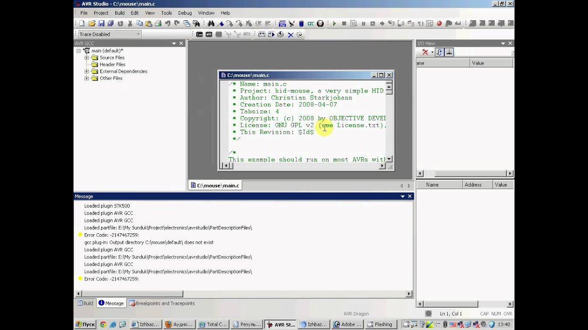The image size is (588, 330).
Task: Open the AVR GCC panel options arrow
Action: pyautogui.click(x=174, y=44)
